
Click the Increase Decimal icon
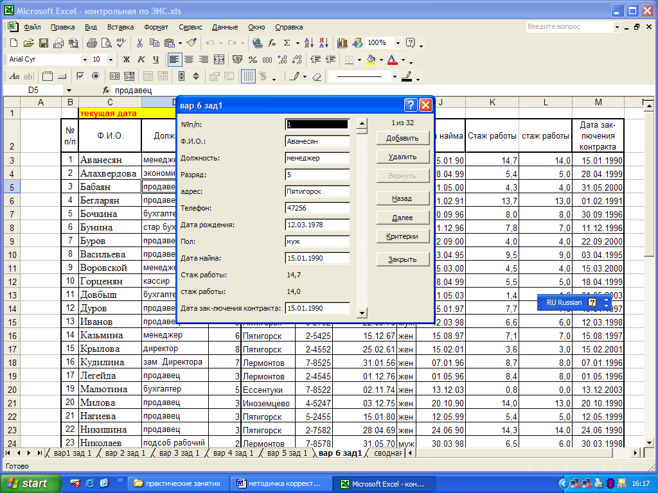(x=283, y=60)
